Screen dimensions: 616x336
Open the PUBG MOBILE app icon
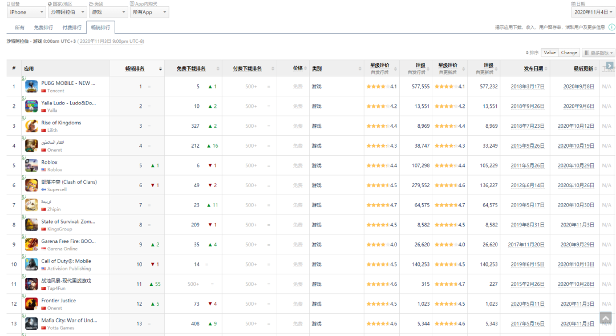[x=31, y=87]
